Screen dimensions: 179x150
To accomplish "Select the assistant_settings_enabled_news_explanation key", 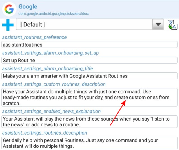I will pos(51,111).
